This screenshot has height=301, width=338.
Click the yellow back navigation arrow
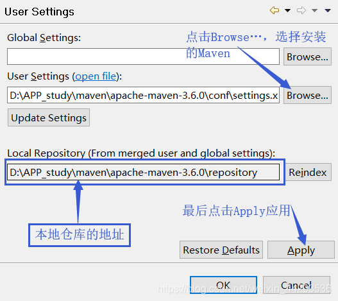[x=275, y=10]
